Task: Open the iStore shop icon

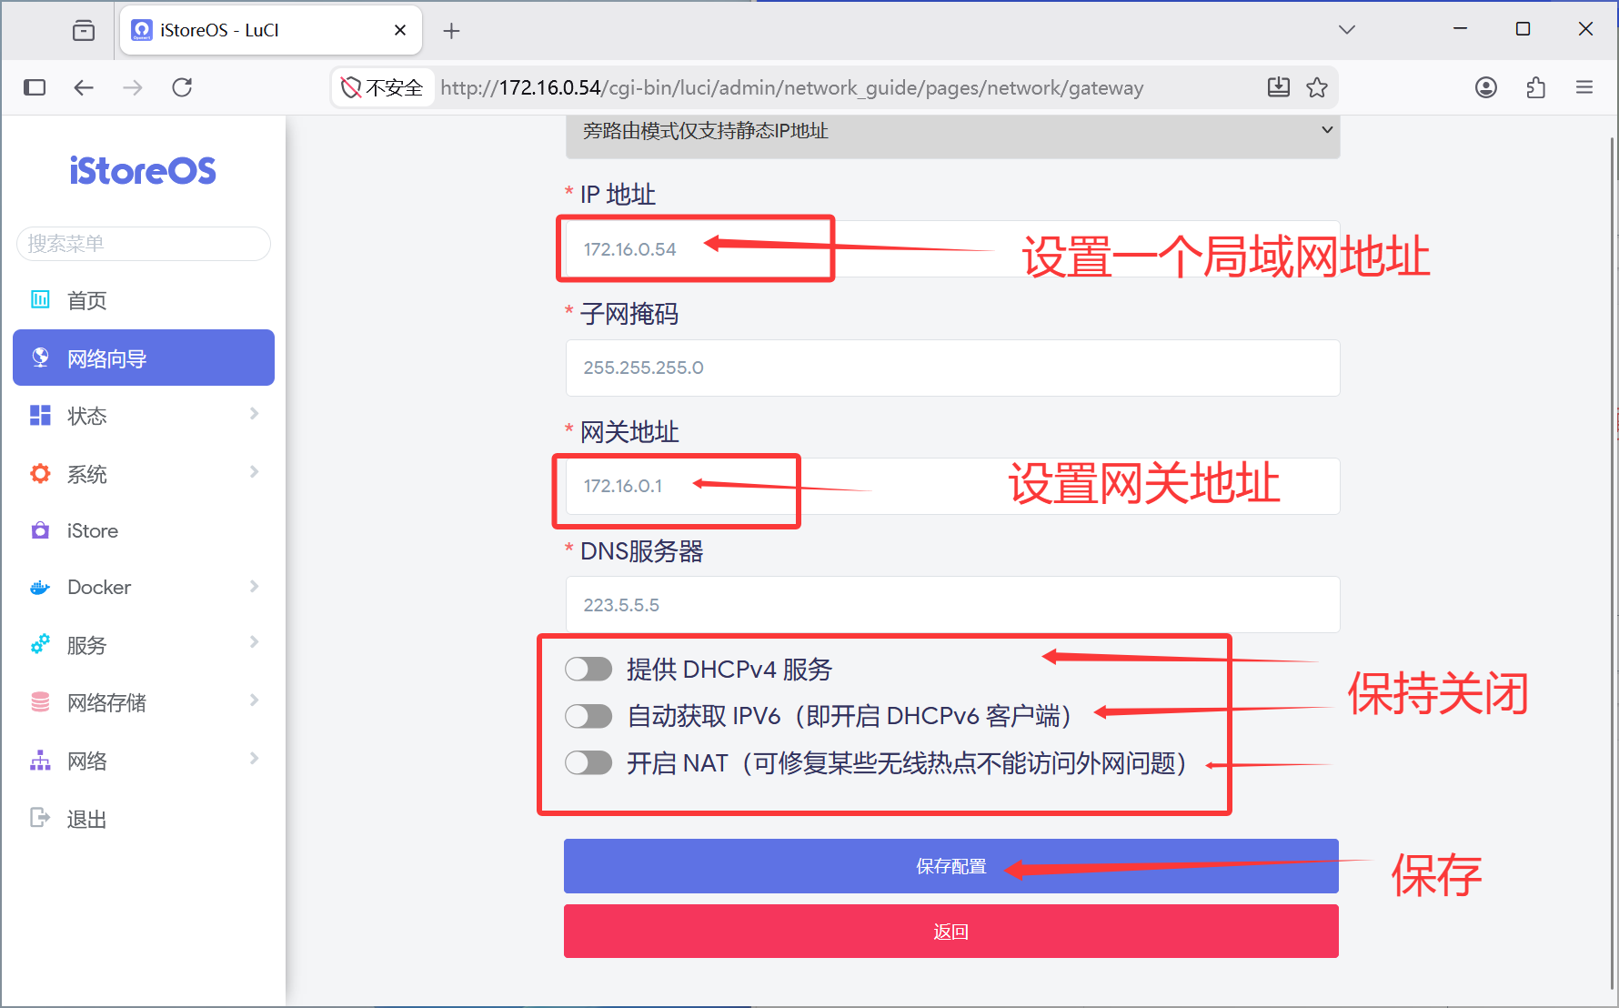Action: pyautogui.click(x=40, y=530)
